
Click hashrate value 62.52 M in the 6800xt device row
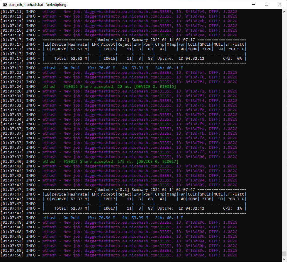tap(79, 49)
